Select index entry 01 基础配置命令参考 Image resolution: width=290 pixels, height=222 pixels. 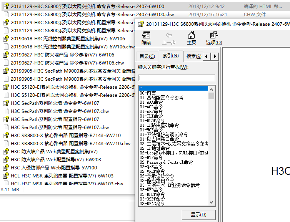click(162, 98)
